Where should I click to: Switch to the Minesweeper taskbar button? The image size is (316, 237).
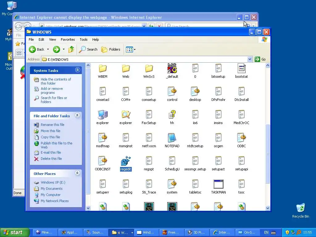tap(45, 233)
